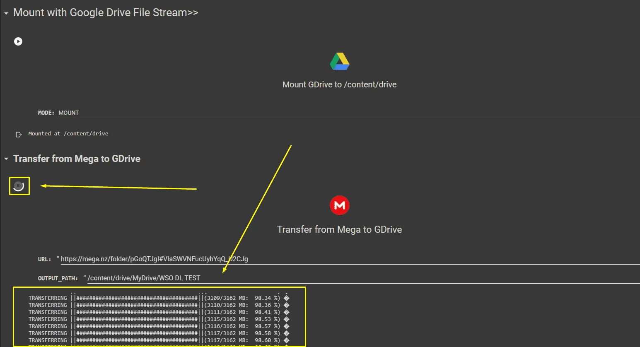Click the output line showing 98.60 %

(x=159, y=340)
